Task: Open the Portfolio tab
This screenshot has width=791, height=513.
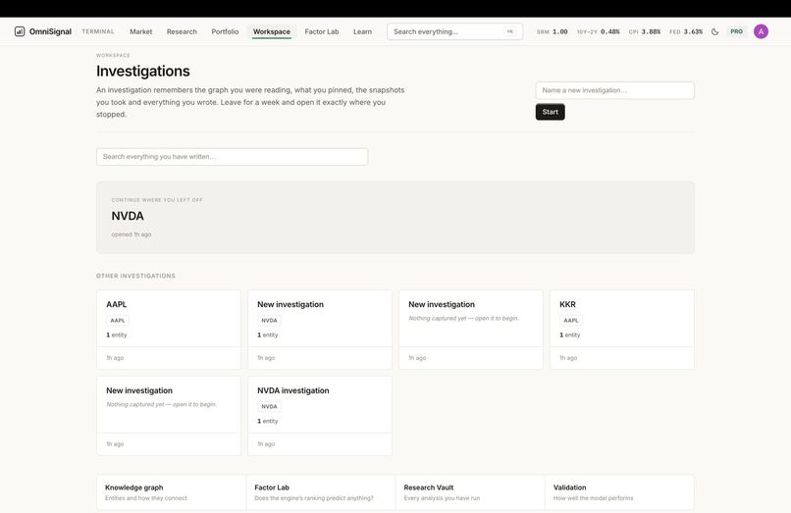Action: pos(225,31)
